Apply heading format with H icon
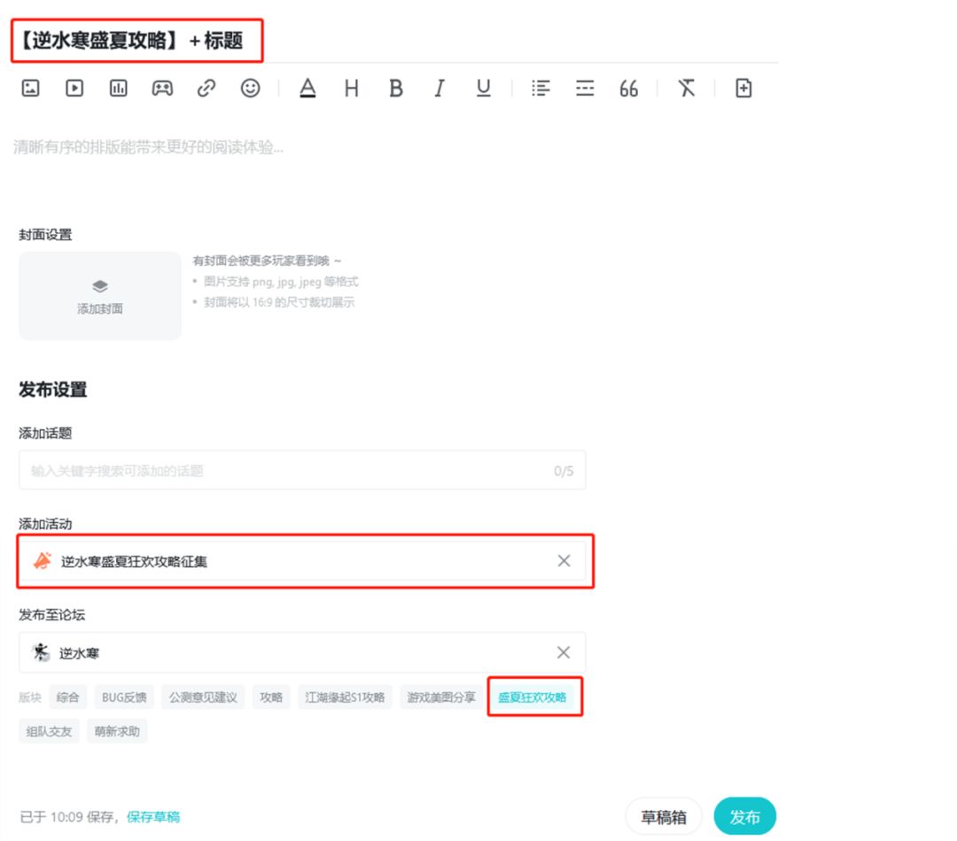The image size is (957, 841). tap(352, 89)
